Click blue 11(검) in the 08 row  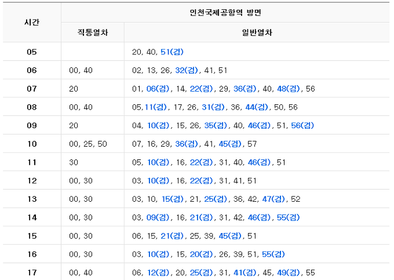point(156,107)
